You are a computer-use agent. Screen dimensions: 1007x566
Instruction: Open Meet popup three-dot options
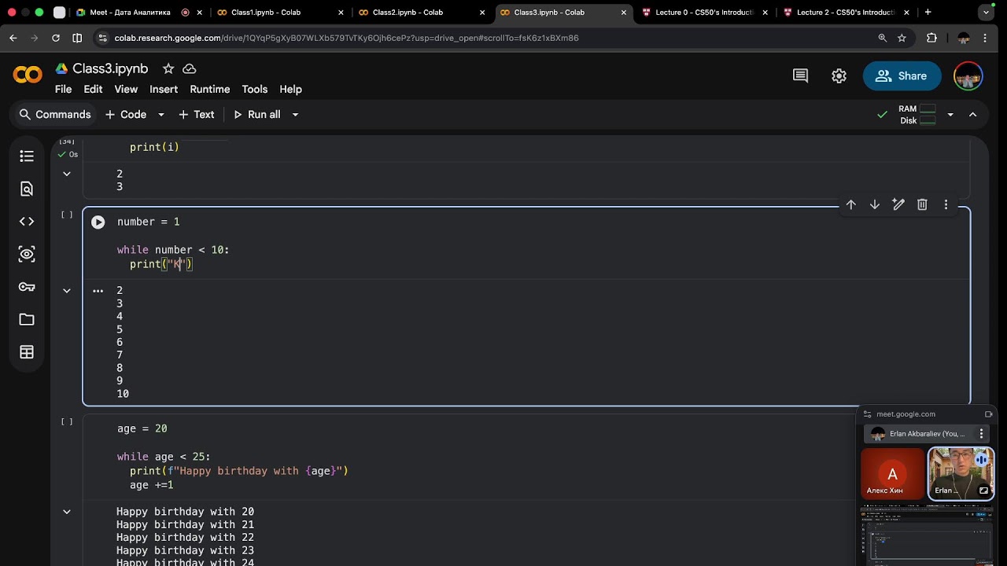click(981, 434)
